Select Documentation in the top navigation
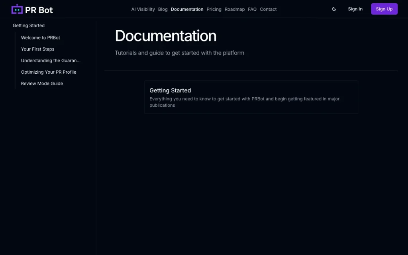This screenshot has height=255, width=408. tap(187, 10)
